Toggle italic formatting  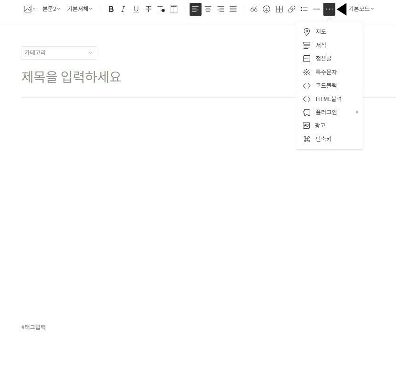[123, 9]
